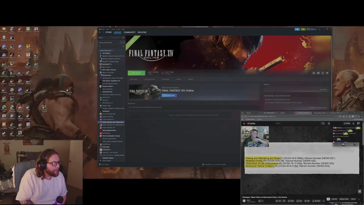Open game info icon on game page
The image size is (364, 205).
click(323, 73)
